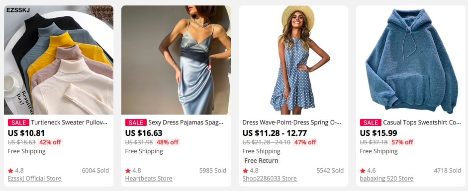Open the turtleneck sweater product image
This screenshot has height=191, width=468.
[59, 60]
